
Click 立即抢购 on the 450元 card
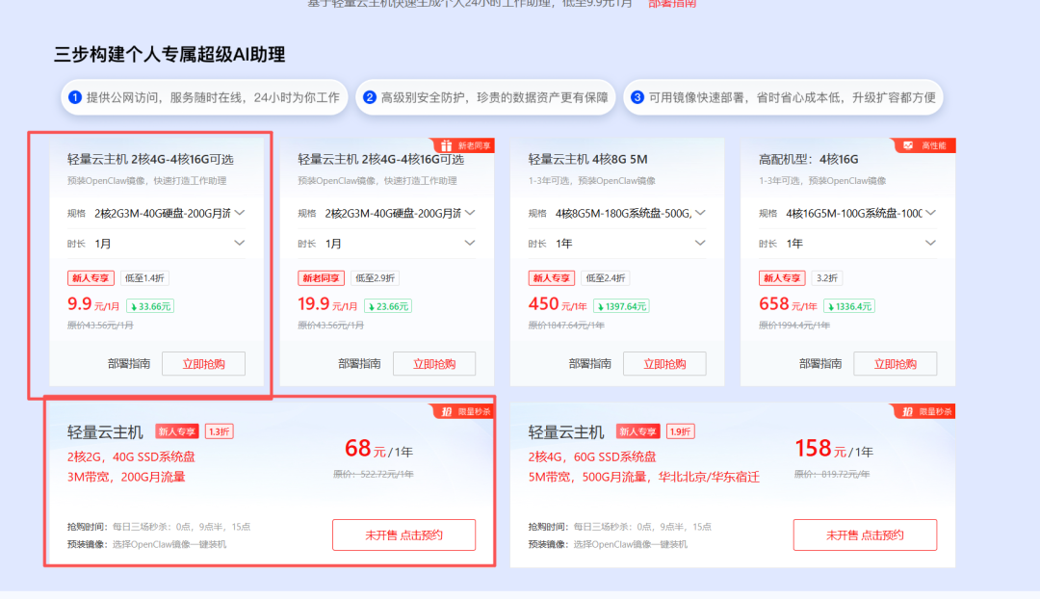[666, 363]
